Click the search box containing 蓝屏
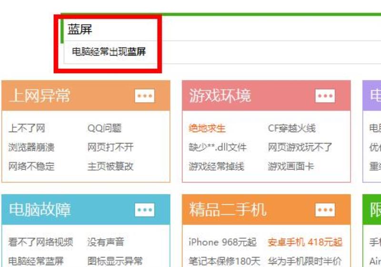381x267 pixels. (x=220, y=29)
